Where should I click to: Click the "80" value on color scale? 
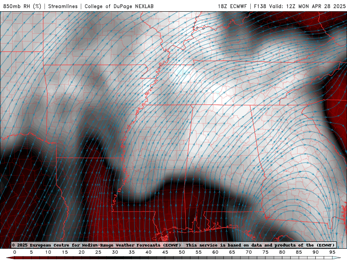coord(282,252)
